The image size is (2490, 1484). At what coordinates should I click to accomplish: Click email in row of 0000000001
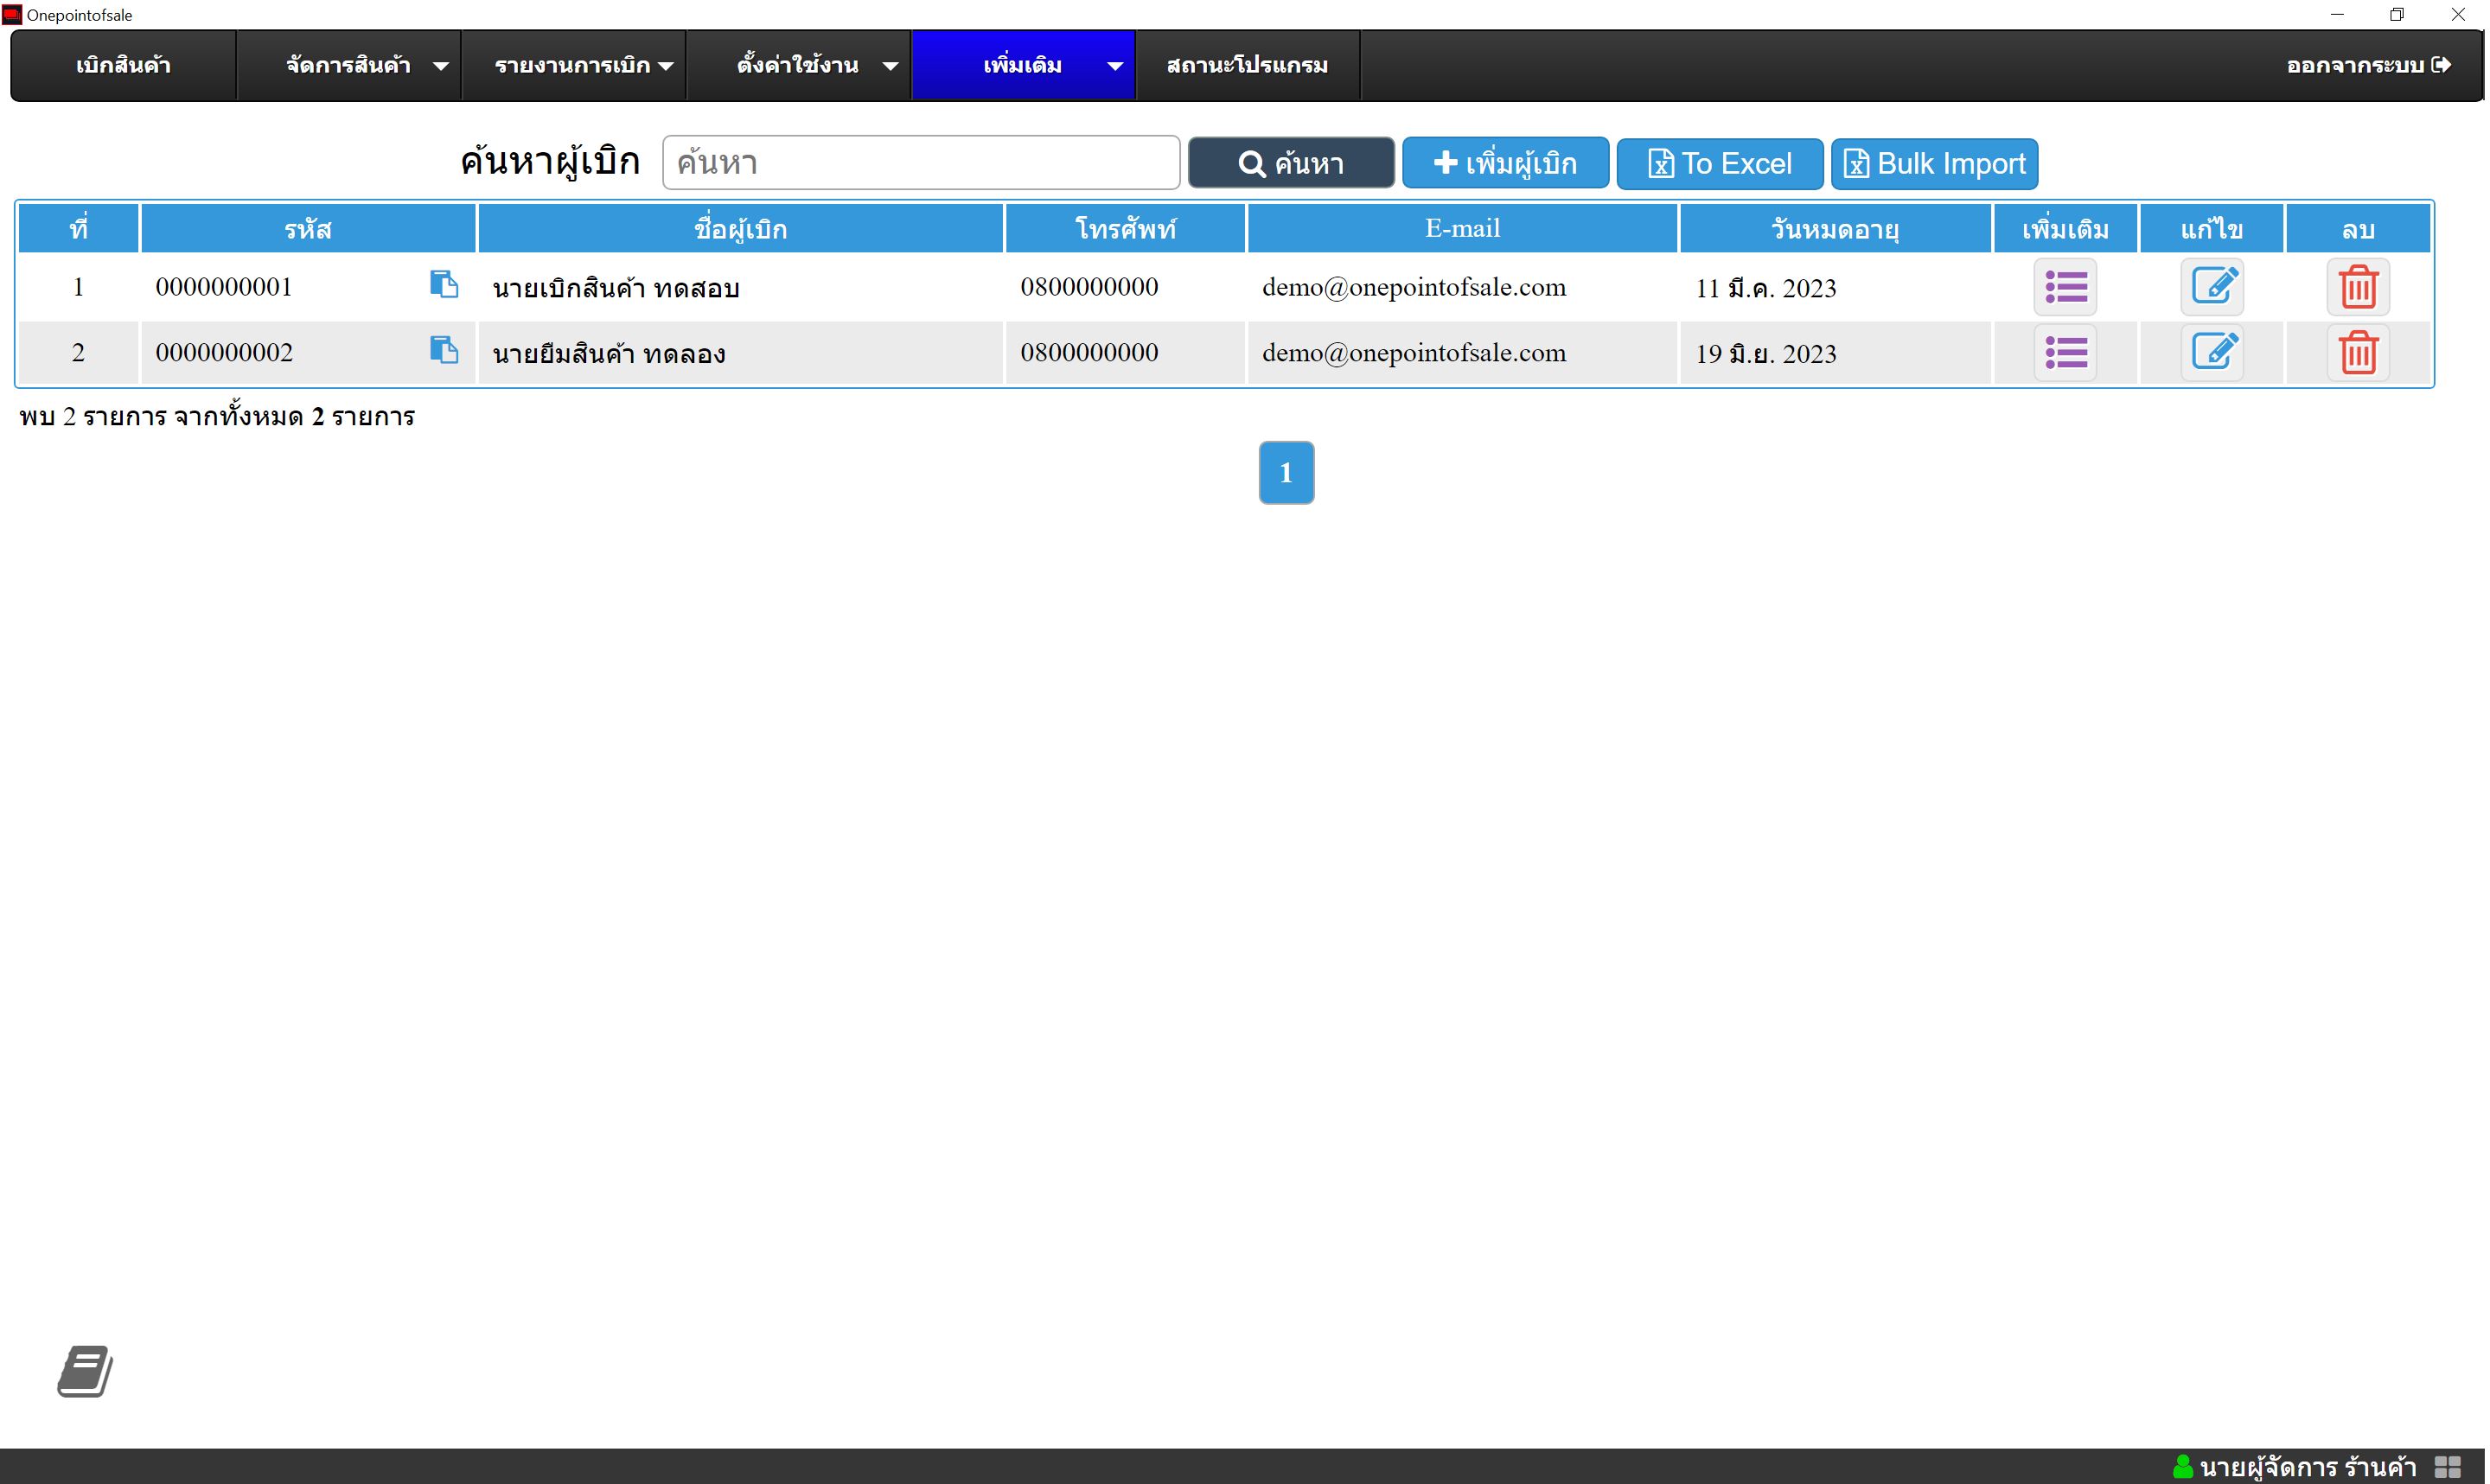[x=1414, y=288]
